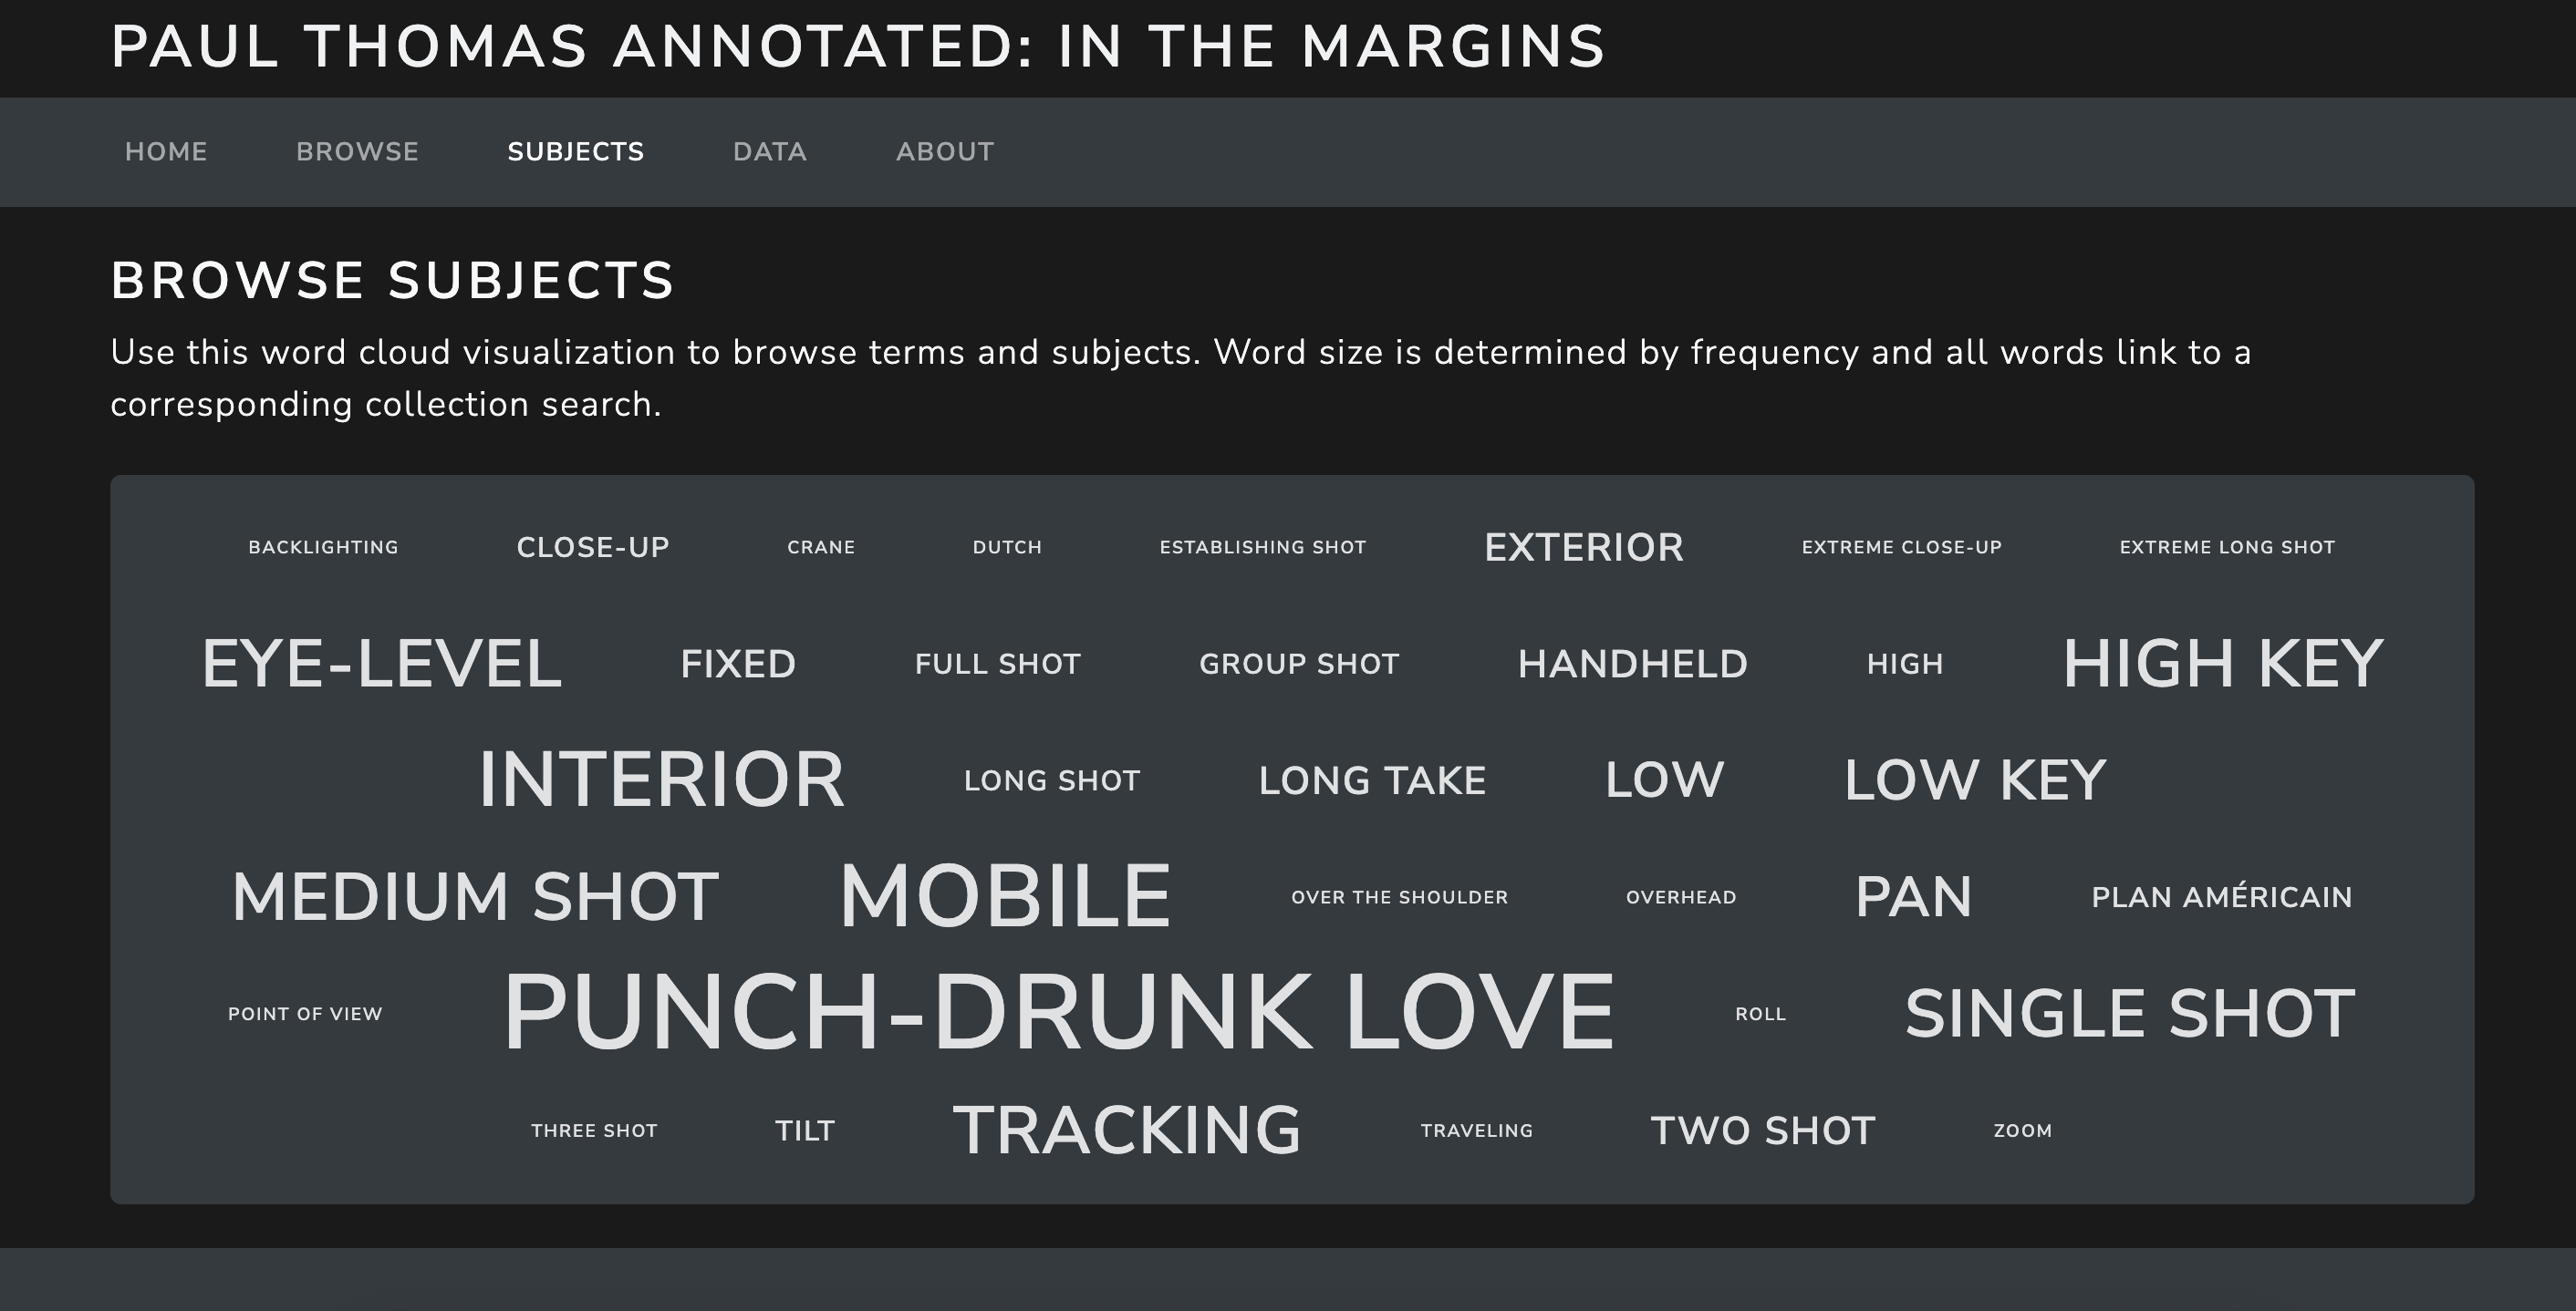The width and height of the screenshot is (2576, 1311).
Task: Open the Extreme Long Shot link
Action: click(2227, 548)
